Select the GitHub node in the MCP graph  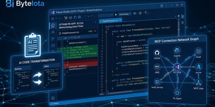[x=157, y=53]
